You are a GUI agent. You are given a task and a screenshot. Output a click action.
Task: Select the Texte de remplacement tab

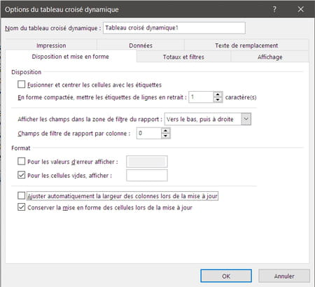(x=246, y=45)
